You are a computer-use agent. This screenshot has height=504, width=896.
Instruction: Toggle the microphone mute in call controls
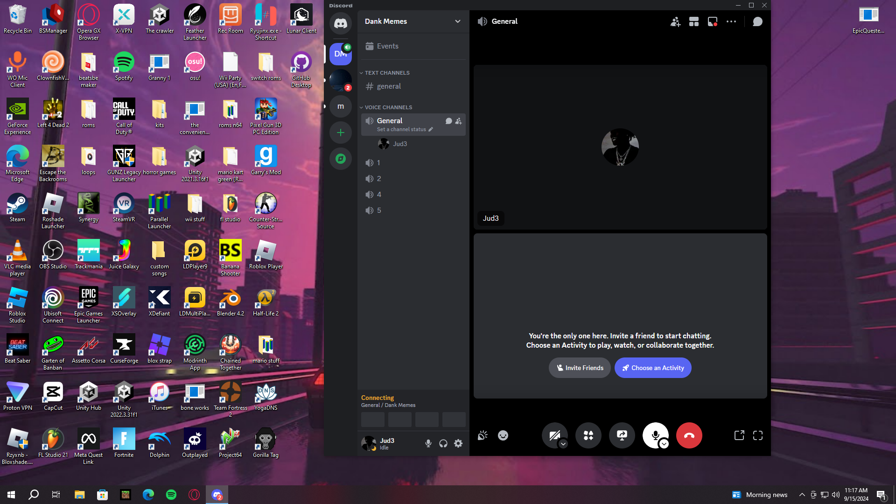(x=655, y=434)
